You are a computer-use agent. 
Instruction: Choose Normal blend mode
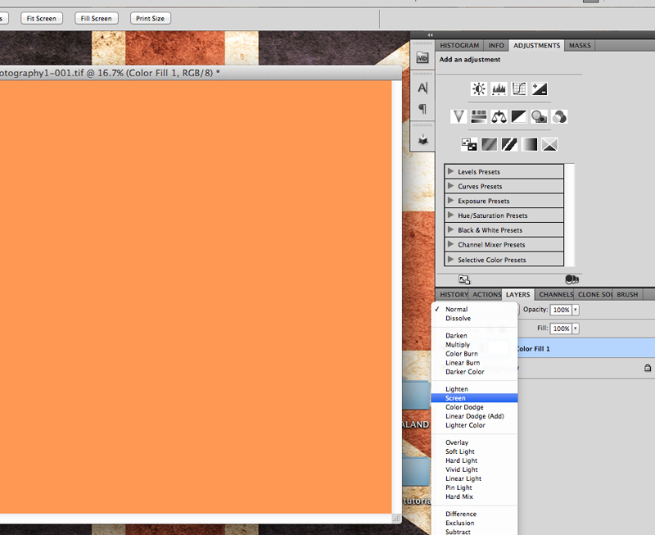point(475,309)
